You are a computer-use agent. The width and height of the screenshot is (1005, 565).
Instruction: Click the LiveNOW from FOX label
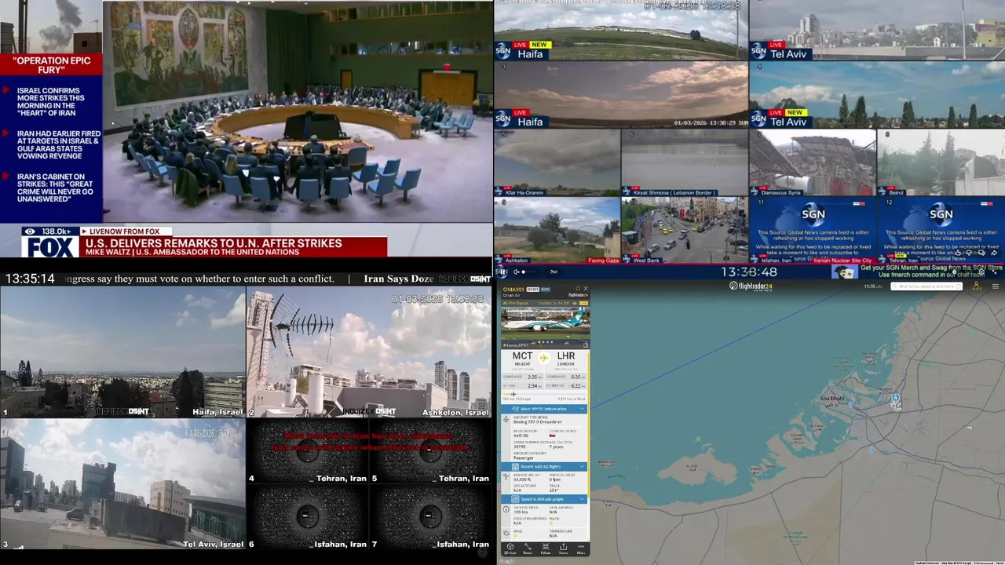[x=124, y=231]
